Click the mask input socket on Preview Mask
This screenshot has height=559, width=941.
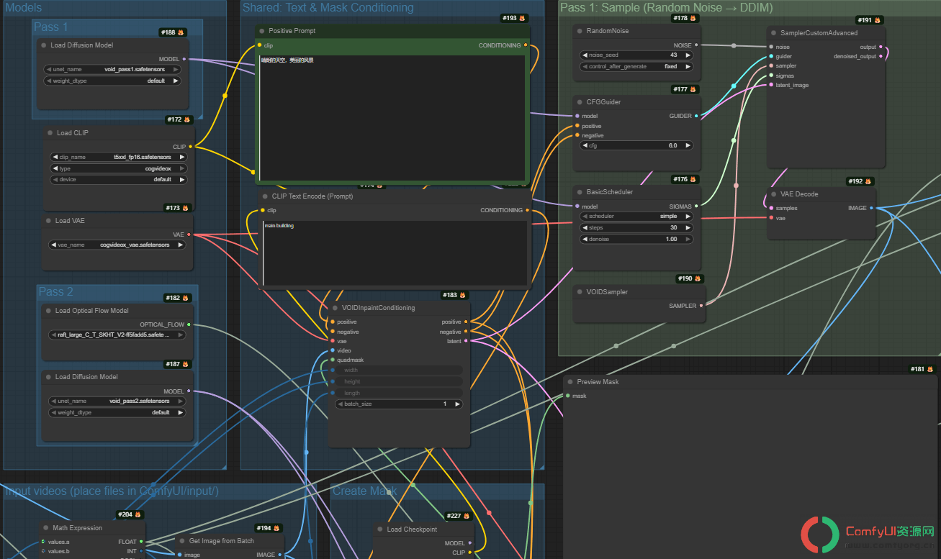(568, 396)
